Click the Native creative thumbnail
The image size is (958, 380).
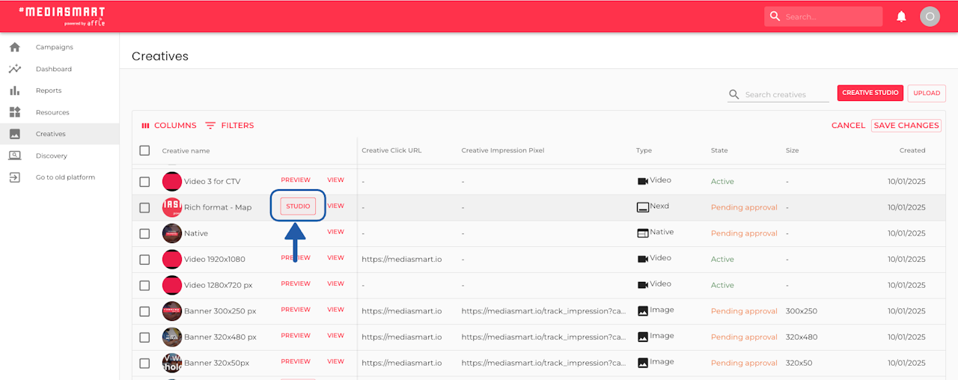172,233
